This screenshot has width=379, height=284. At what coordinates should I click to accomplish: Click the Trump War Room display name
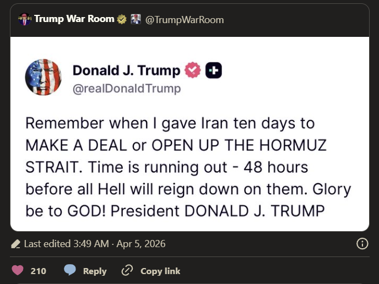tap(74, 19)
